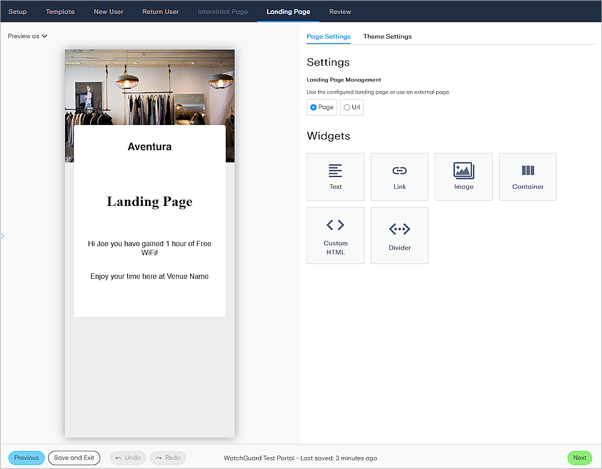Expand the collapsed left sidebar chevron

pyautogui.click(x=3, y=236)
